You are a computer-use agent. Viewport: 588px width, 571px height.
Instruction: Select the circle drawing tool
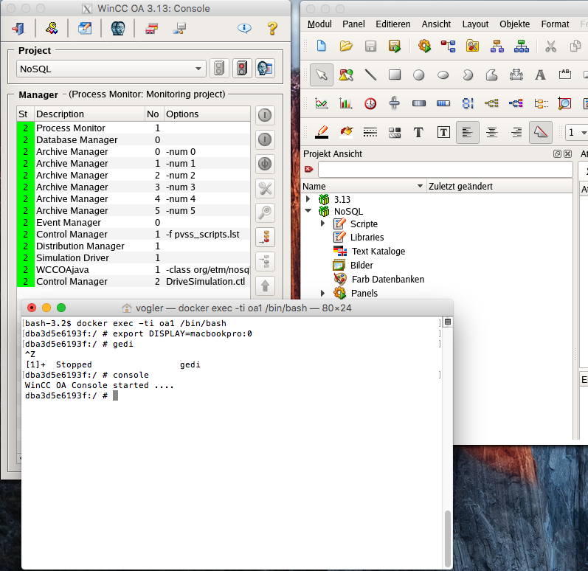[418, 75]
